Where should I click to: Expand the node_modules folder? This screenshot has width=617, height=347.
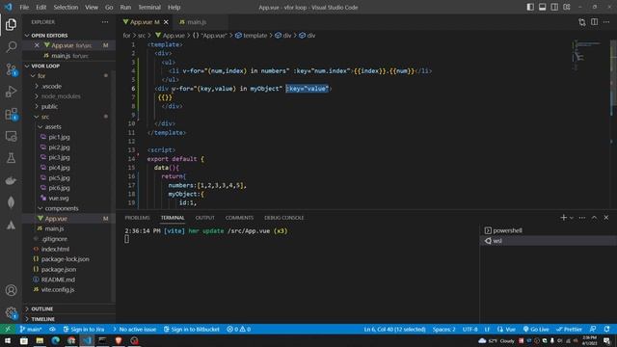pyautogui.click(x=61, y=96)
